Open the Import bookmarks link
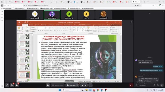 7,8
